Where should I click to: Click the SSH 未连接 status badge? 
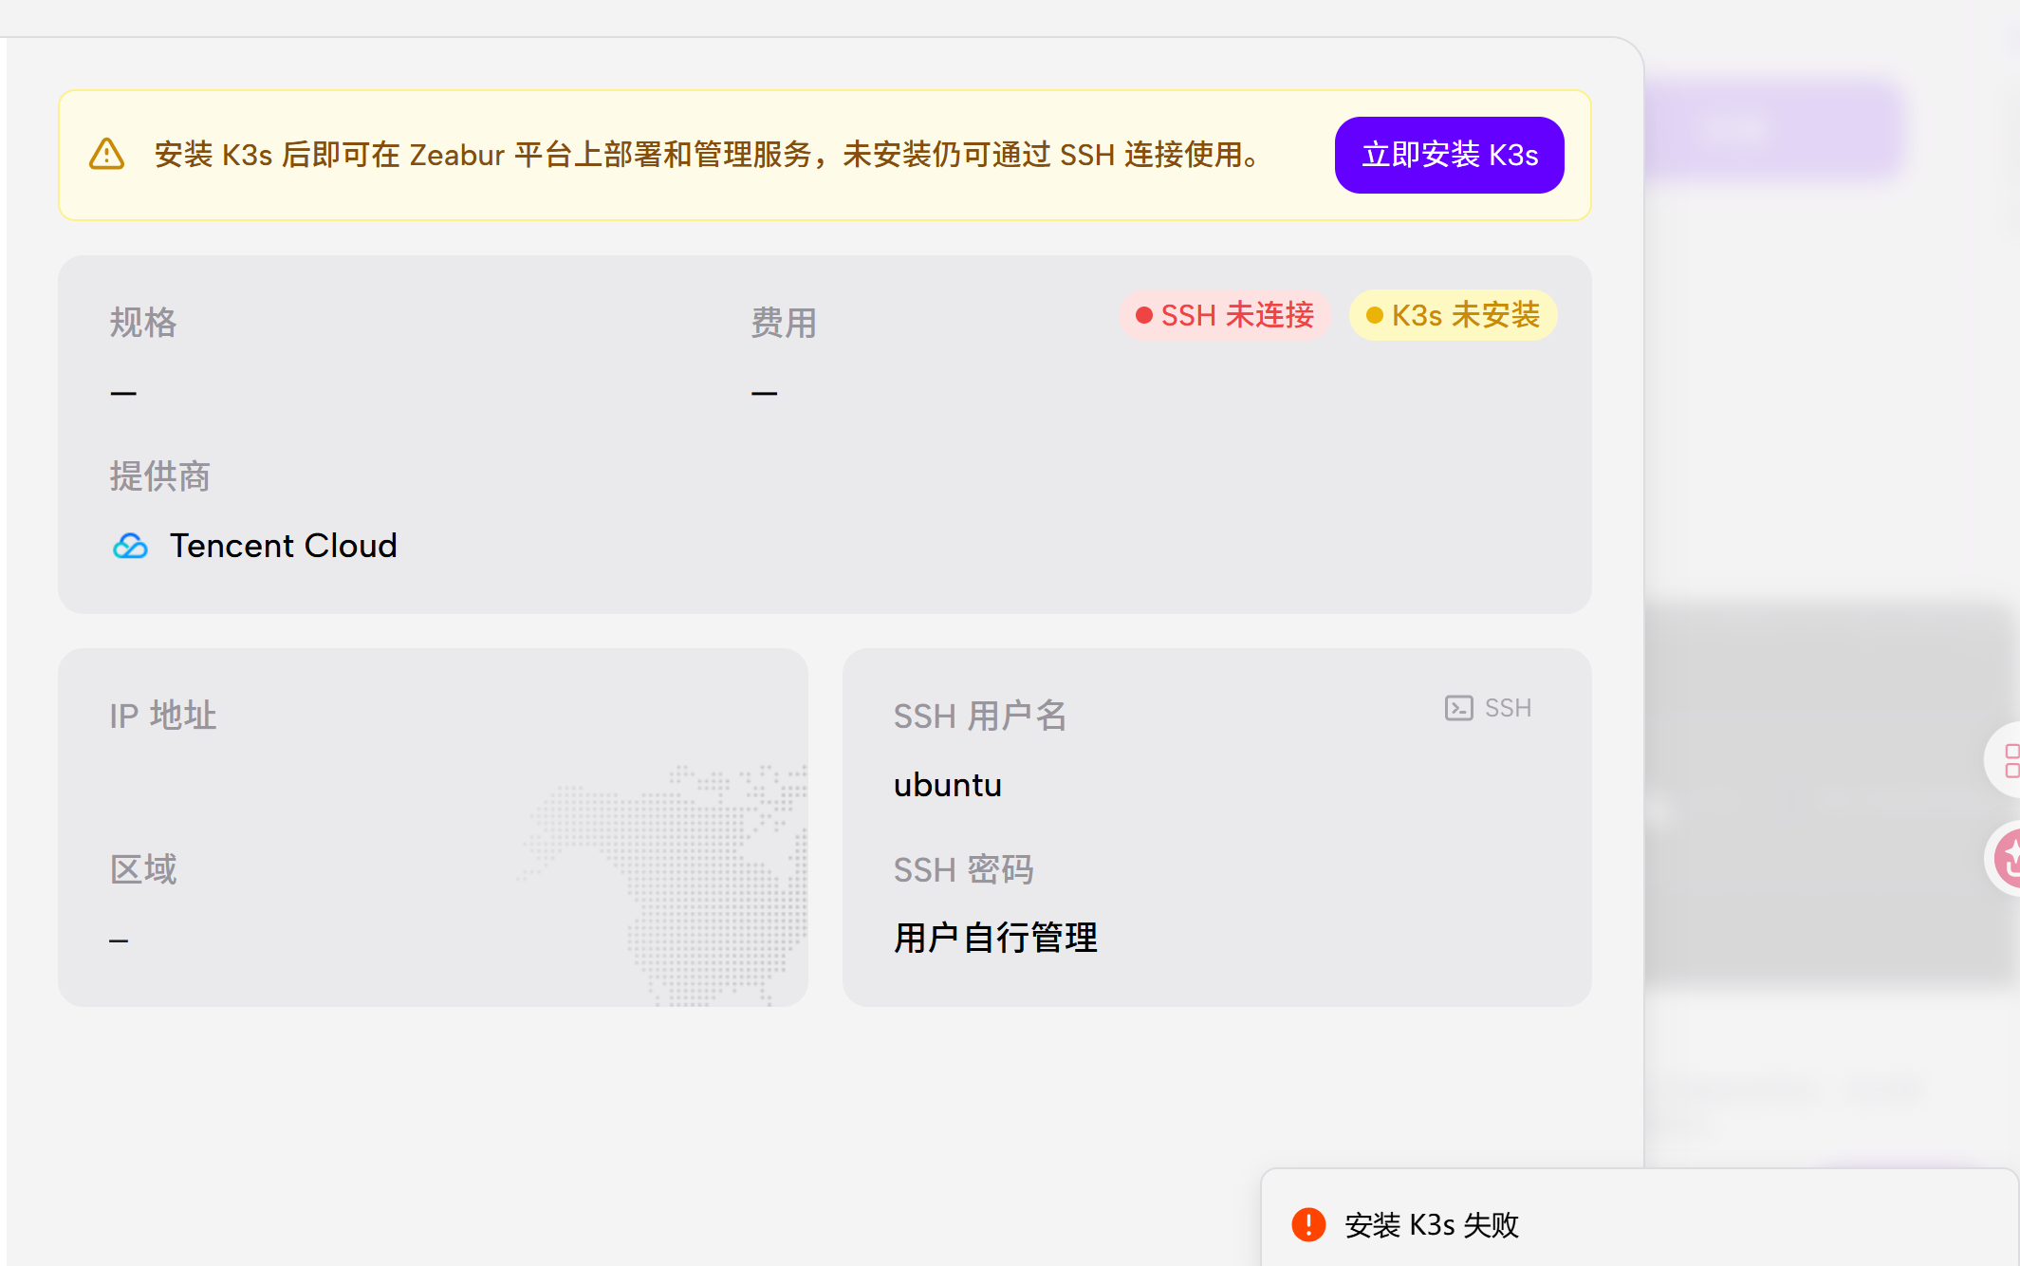(x=1225, y=315)
